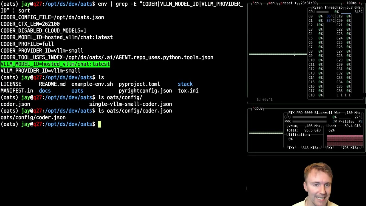Place cursor at the terminal prompt cursor
366x206 pixels.
coord(100,124)
